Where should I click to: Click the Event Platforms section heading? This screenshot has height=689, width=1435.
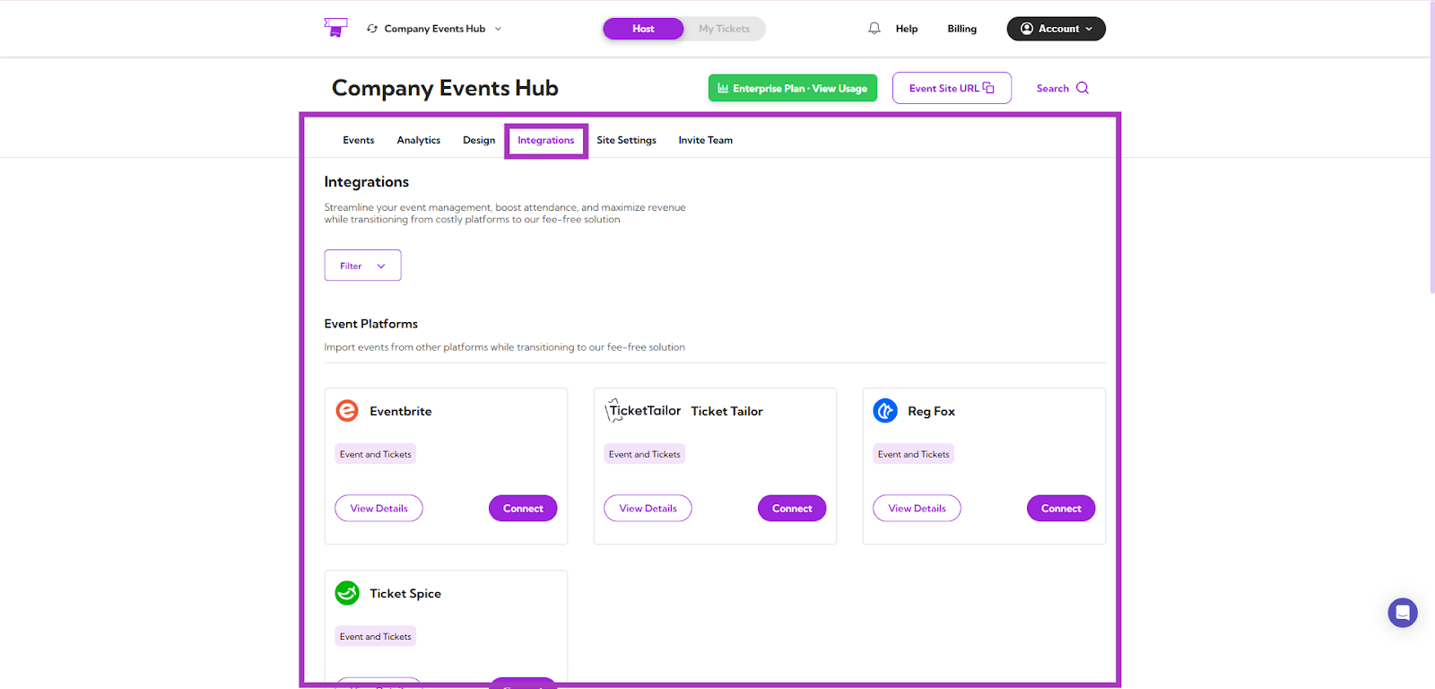click(371, 324)
